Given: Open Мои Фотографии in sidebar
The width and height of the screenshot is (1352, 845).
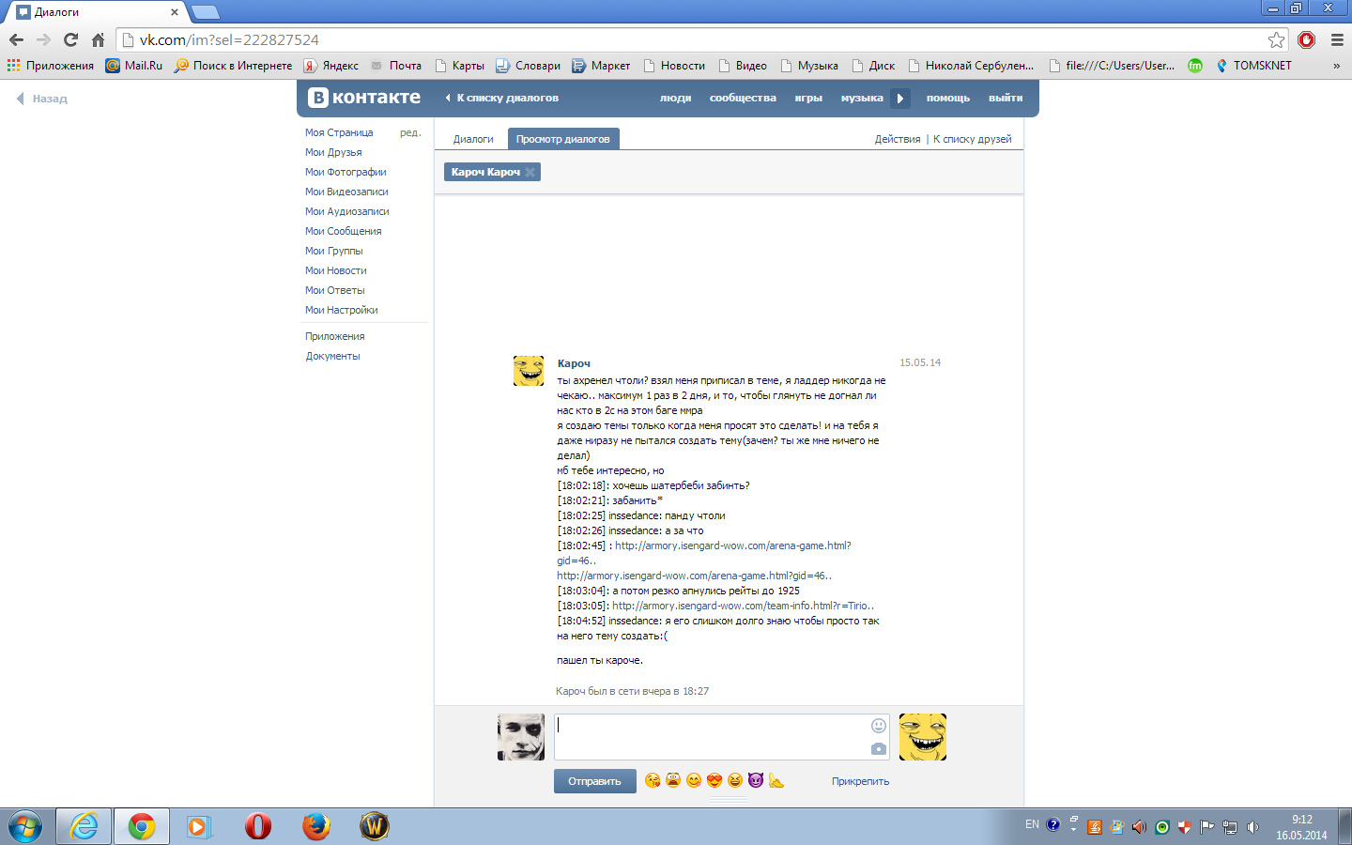Looking at the screenshot, I should tap(346, 172).
